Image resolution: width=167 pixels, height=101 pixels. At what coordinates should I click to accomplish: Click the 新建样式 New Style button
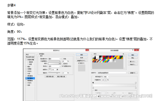[82, 61]
